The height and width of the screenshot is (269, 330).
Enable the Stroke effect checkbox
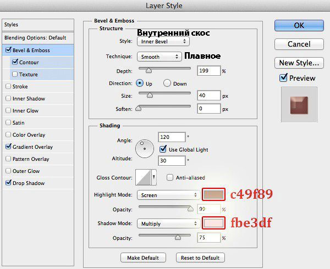coord(8,86)
